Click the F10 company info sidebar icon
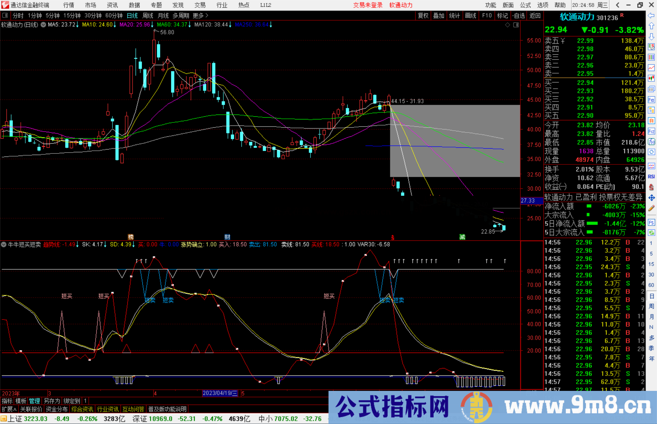The image size is (657, 424). pyautogui.click(x=651, y=100)
